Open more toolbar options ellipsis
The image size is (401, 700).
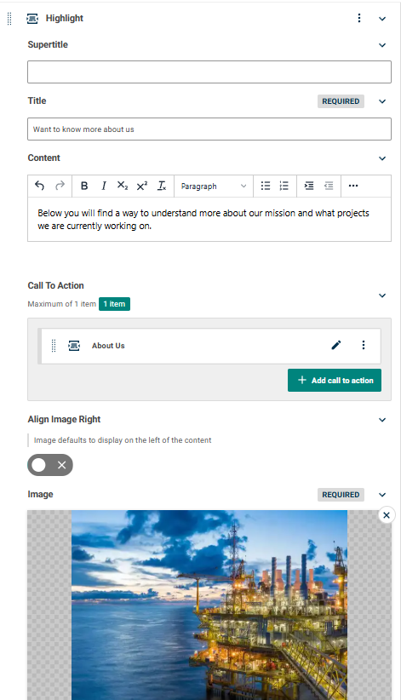353,186
